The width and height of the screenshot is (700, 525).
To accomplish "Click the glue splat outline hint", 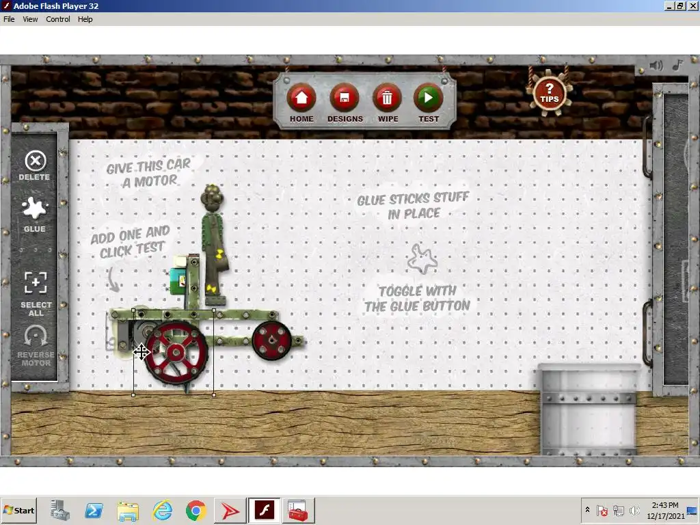I will coord(422,258).
